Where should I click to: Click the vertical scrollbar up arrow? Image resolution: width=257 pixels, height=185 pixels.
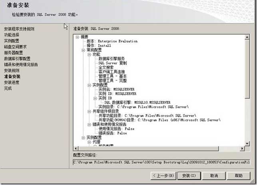[x=247, y=37]
